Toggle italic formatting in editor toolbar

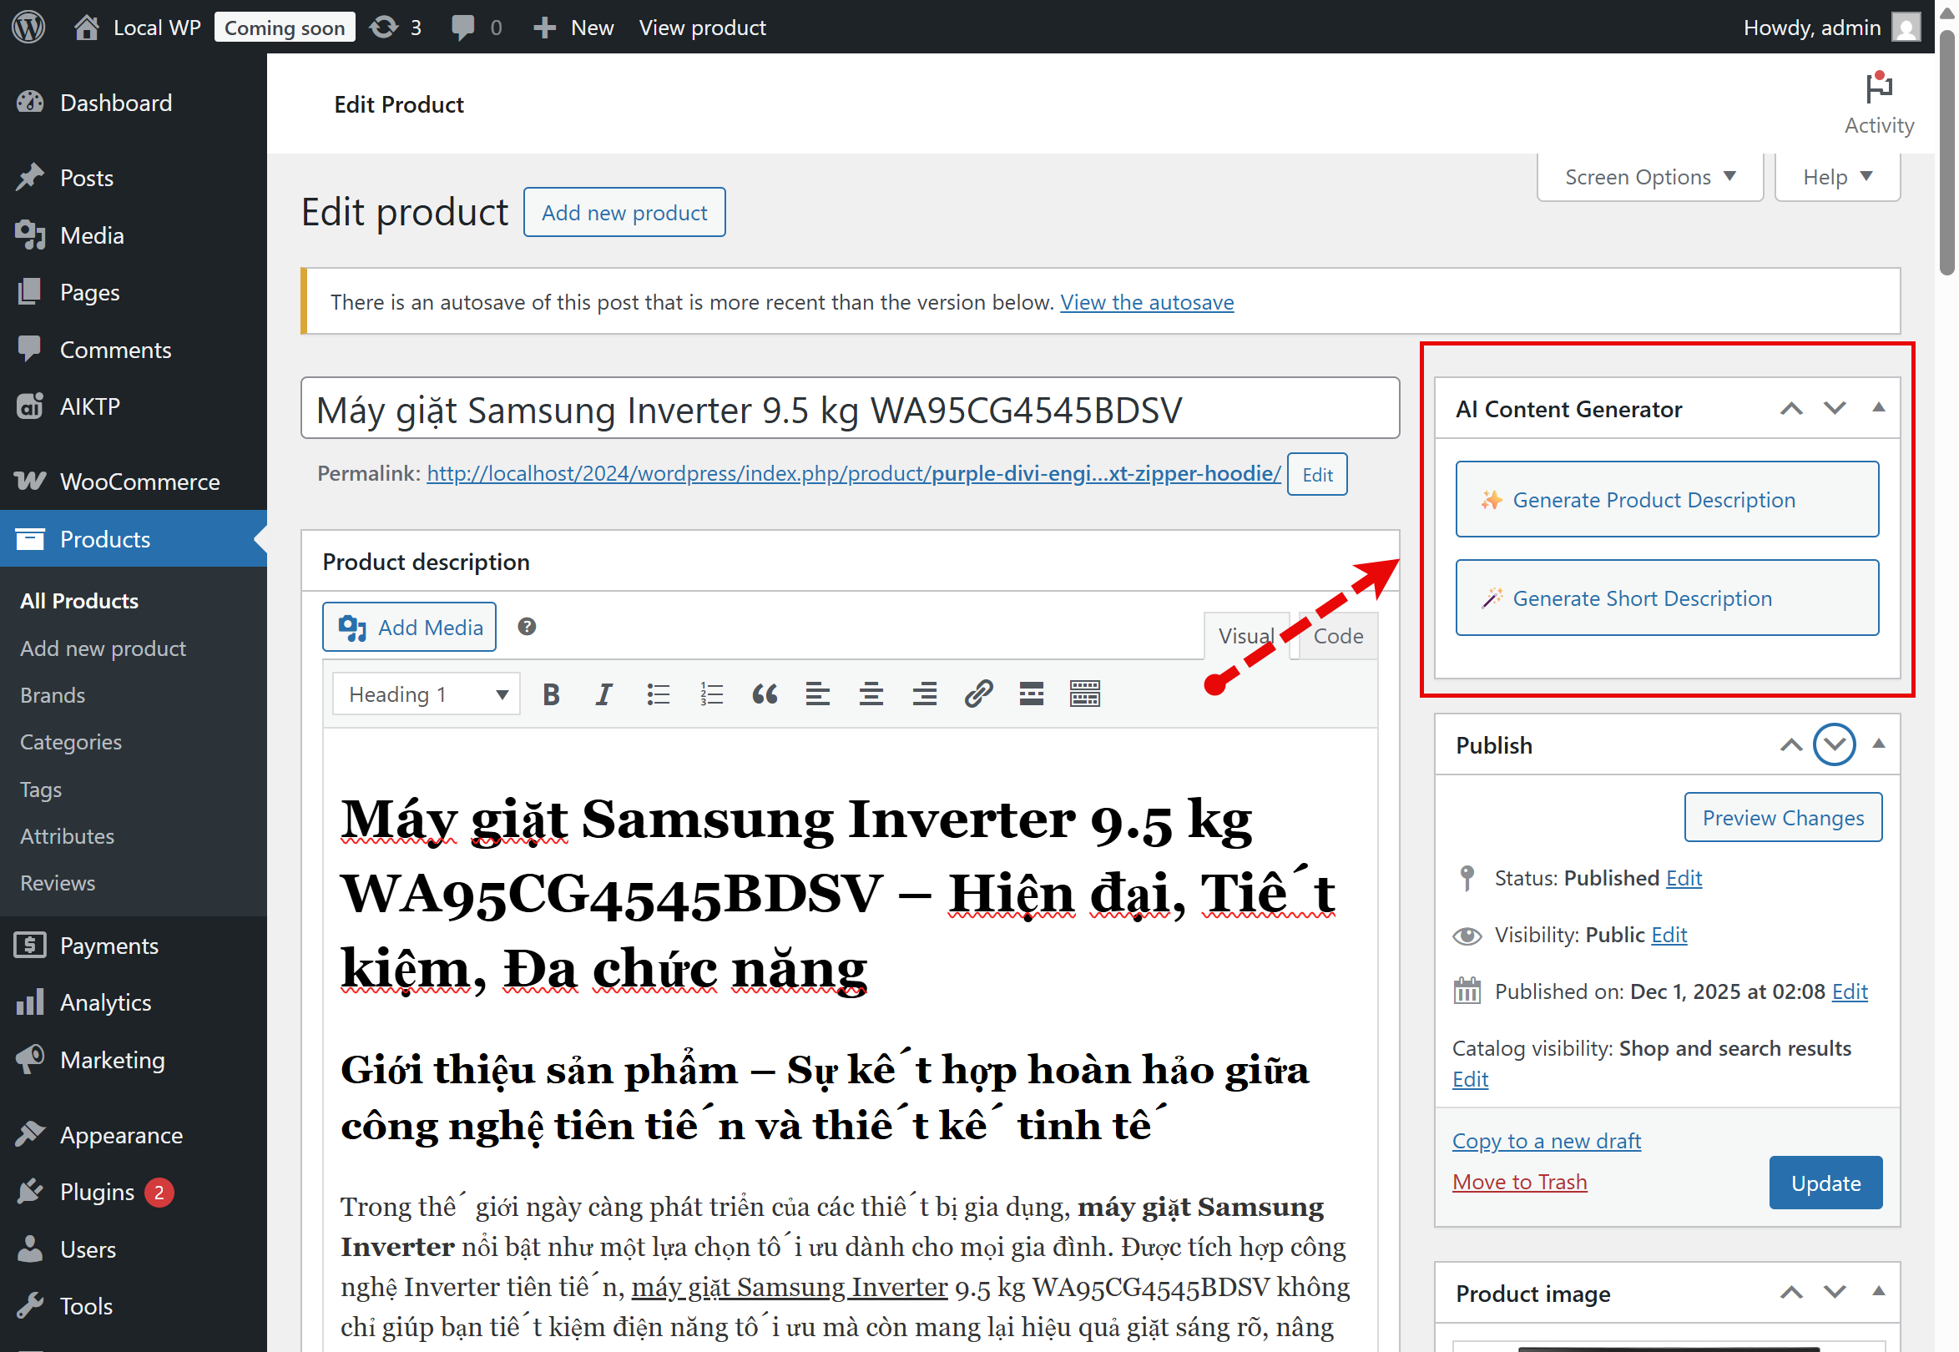pyautogui.click(x=603, y=694)
